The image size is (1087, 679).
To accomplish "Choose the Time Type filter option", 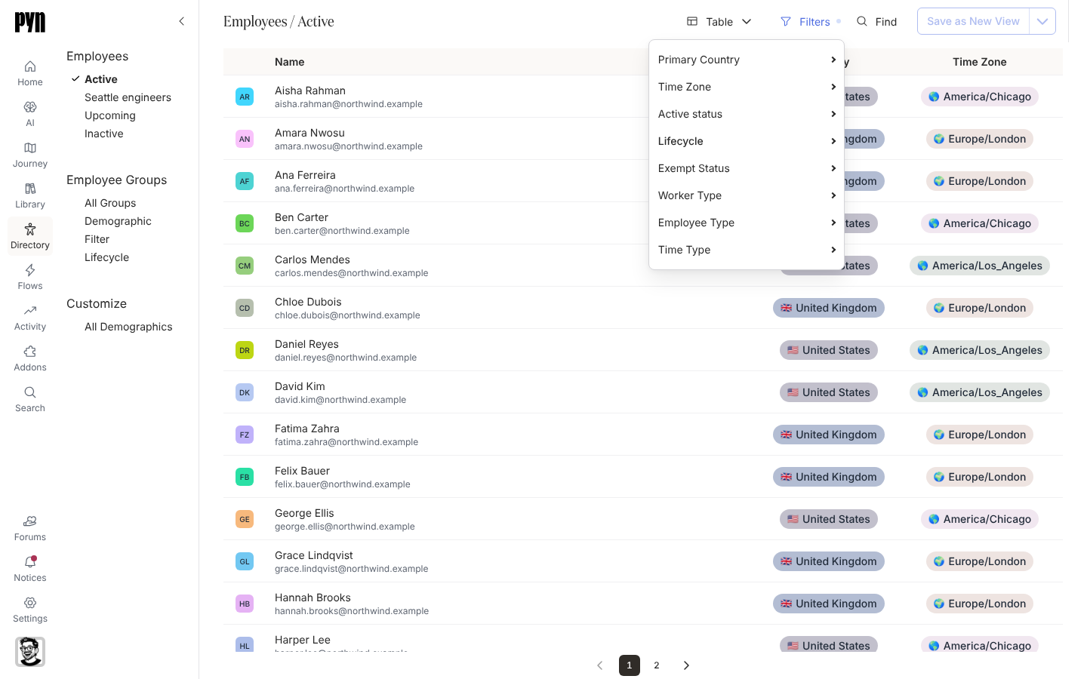I will click(x=747, y=250).
